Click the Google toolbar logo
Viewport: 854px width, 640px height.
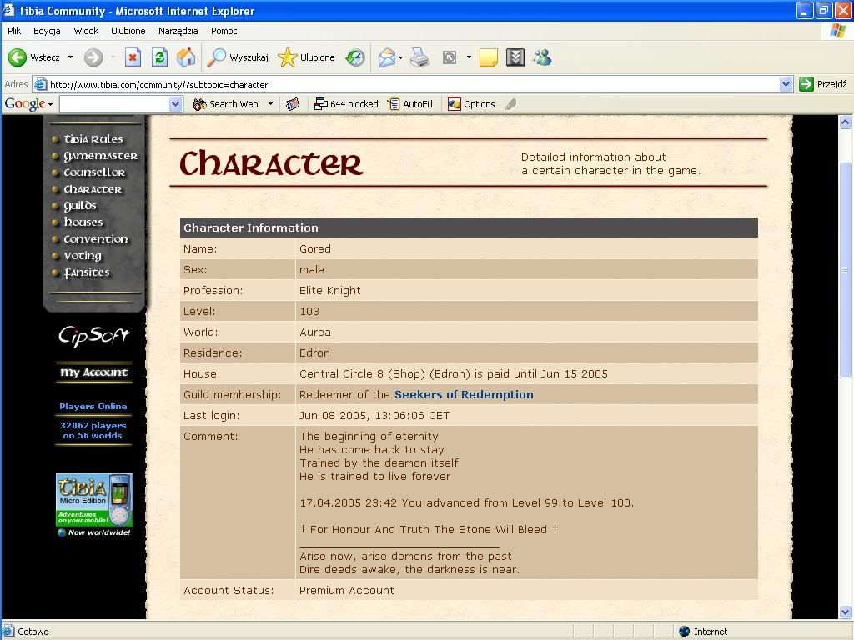[25, 104]
